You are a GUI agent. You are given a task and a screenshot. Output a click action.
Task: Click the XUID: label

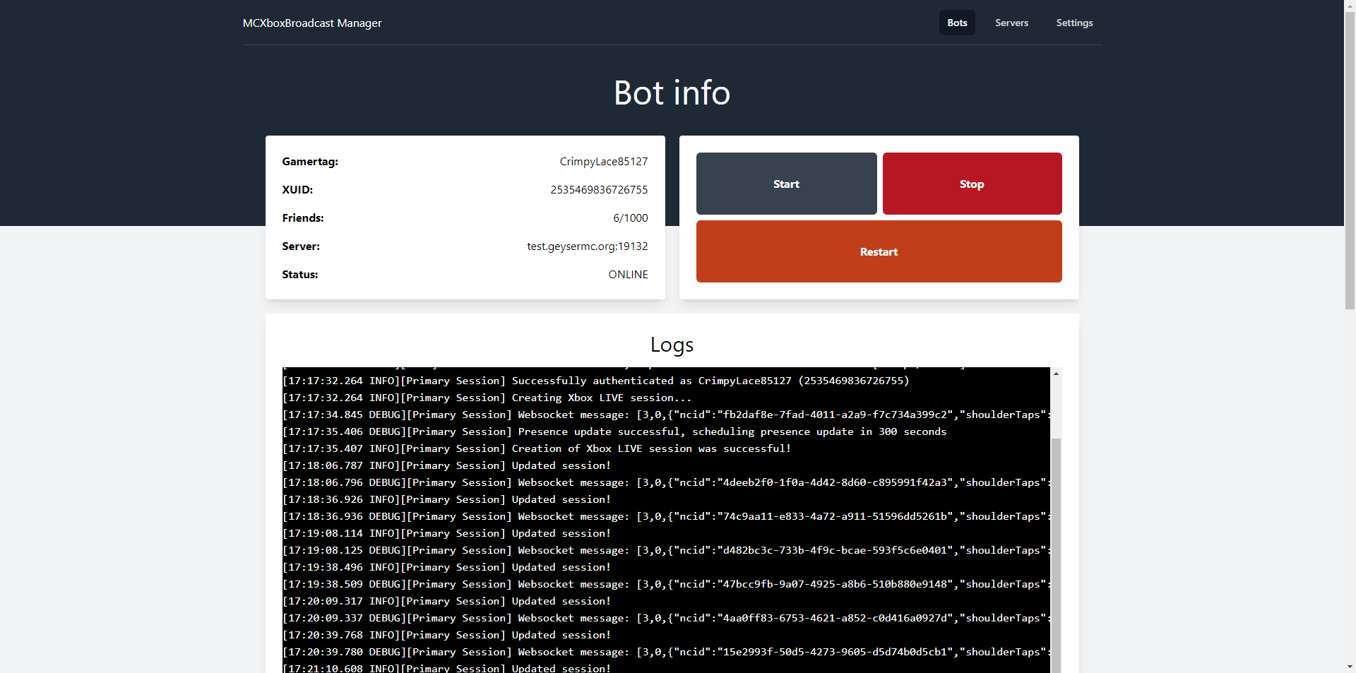297,190
